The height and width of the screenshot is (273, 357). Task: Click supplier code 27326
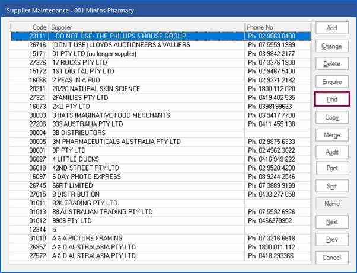pyautogui.click(x=37, y=63)
